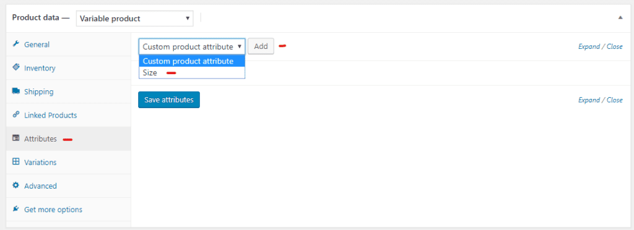Click the lower Close link

click(x=615, y=100)
